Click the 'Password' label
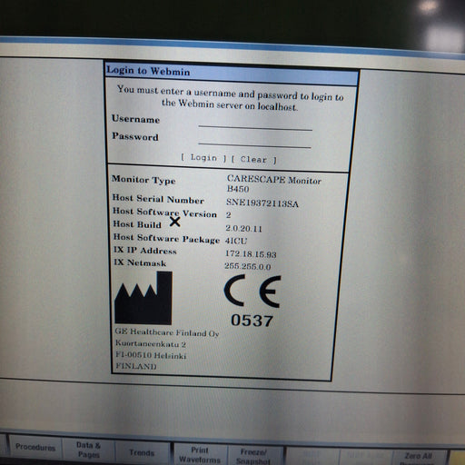This screenshot has width=465, height=465. pos(135,136)
